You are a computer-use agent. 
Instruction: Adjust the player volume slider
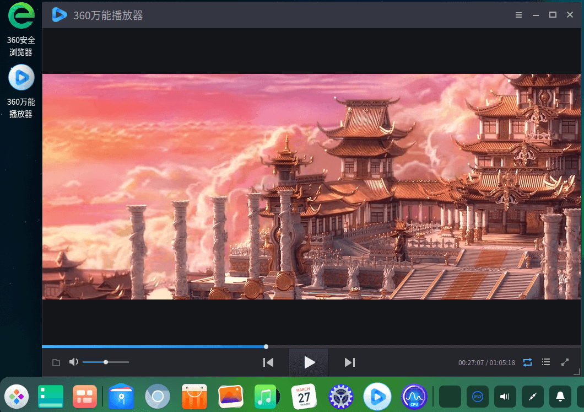click(x=106, y=362)
